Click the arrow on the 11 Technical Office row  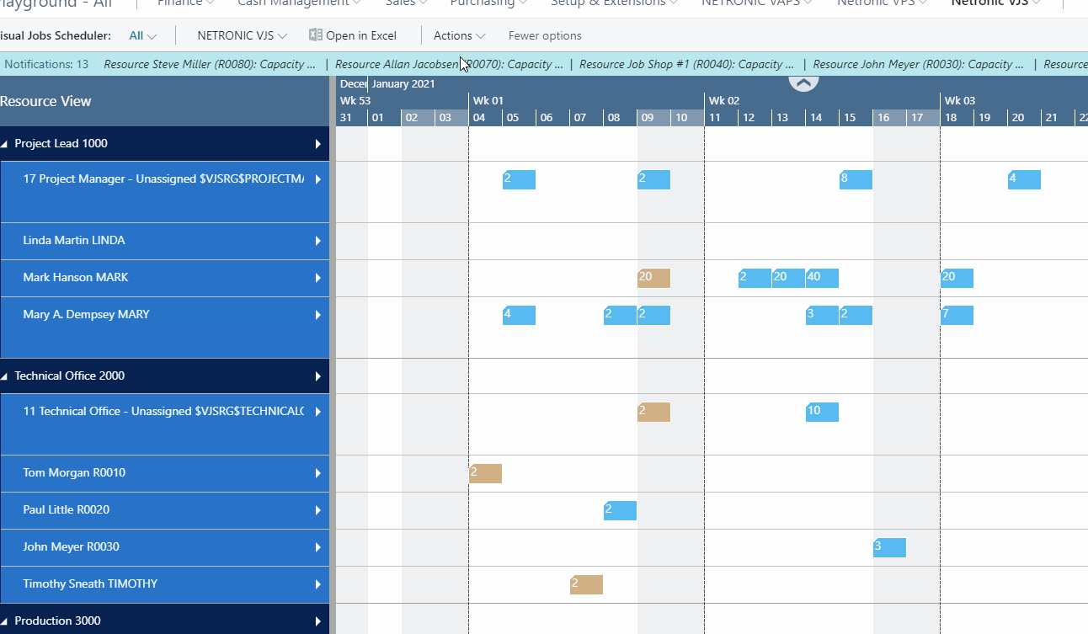318,412
